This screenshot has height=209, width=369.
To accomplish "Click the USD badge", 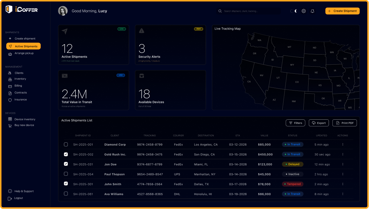I will point(121,75).
